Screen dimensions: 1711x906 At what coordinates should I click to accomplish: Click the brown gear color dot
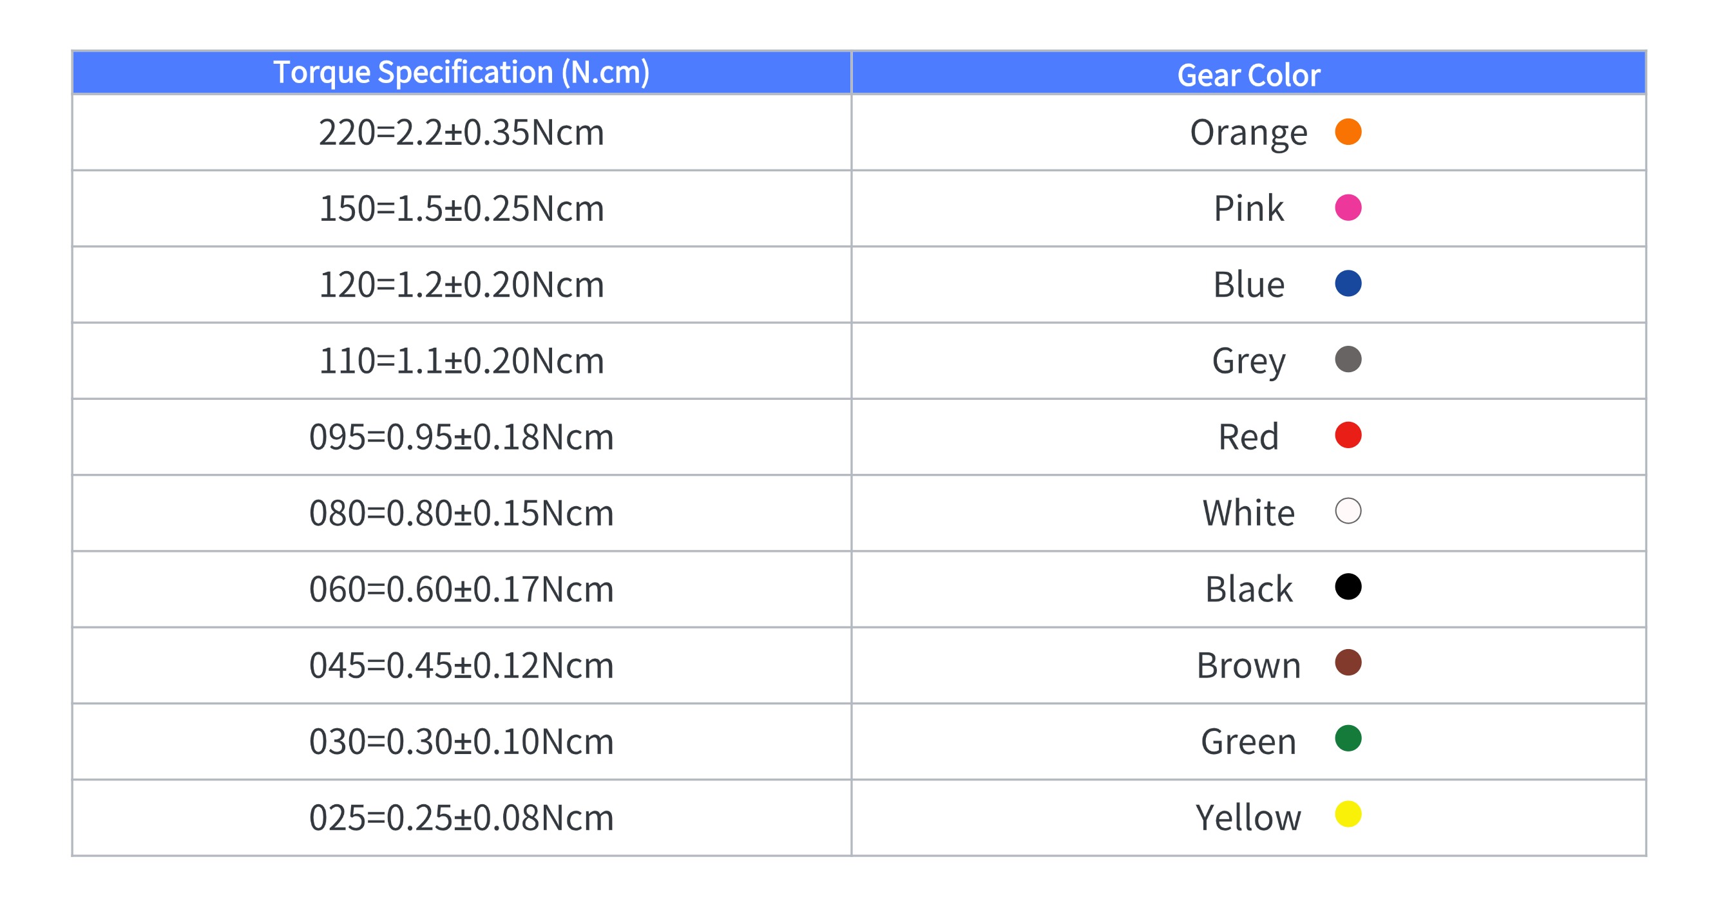(1348, 663)
